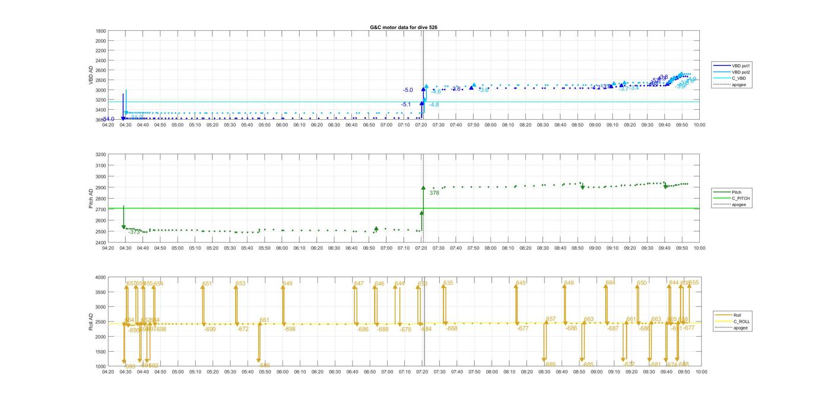Click the 'Pitch AD' y-axis label
Image resolution: width=831 pixels, height=411 pixels.
(x=91, y=198)
